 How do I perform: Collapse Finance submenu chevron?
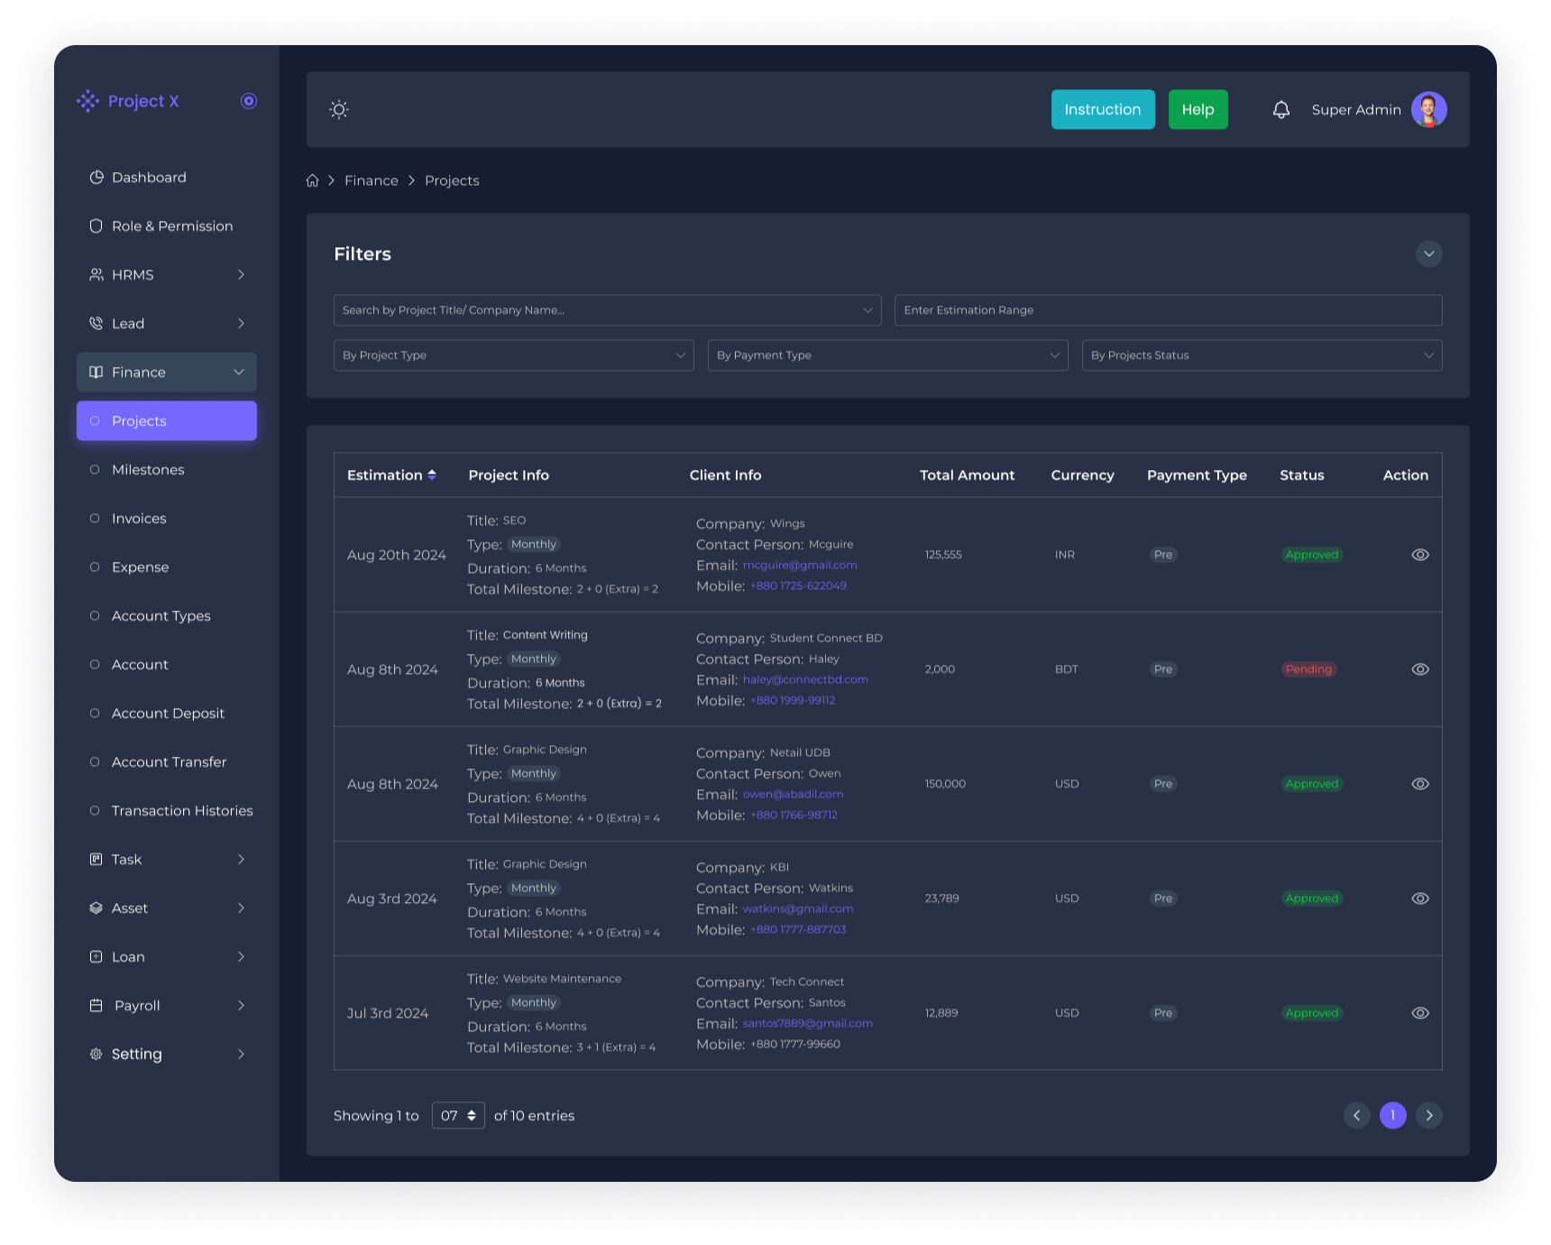(239, 373)
